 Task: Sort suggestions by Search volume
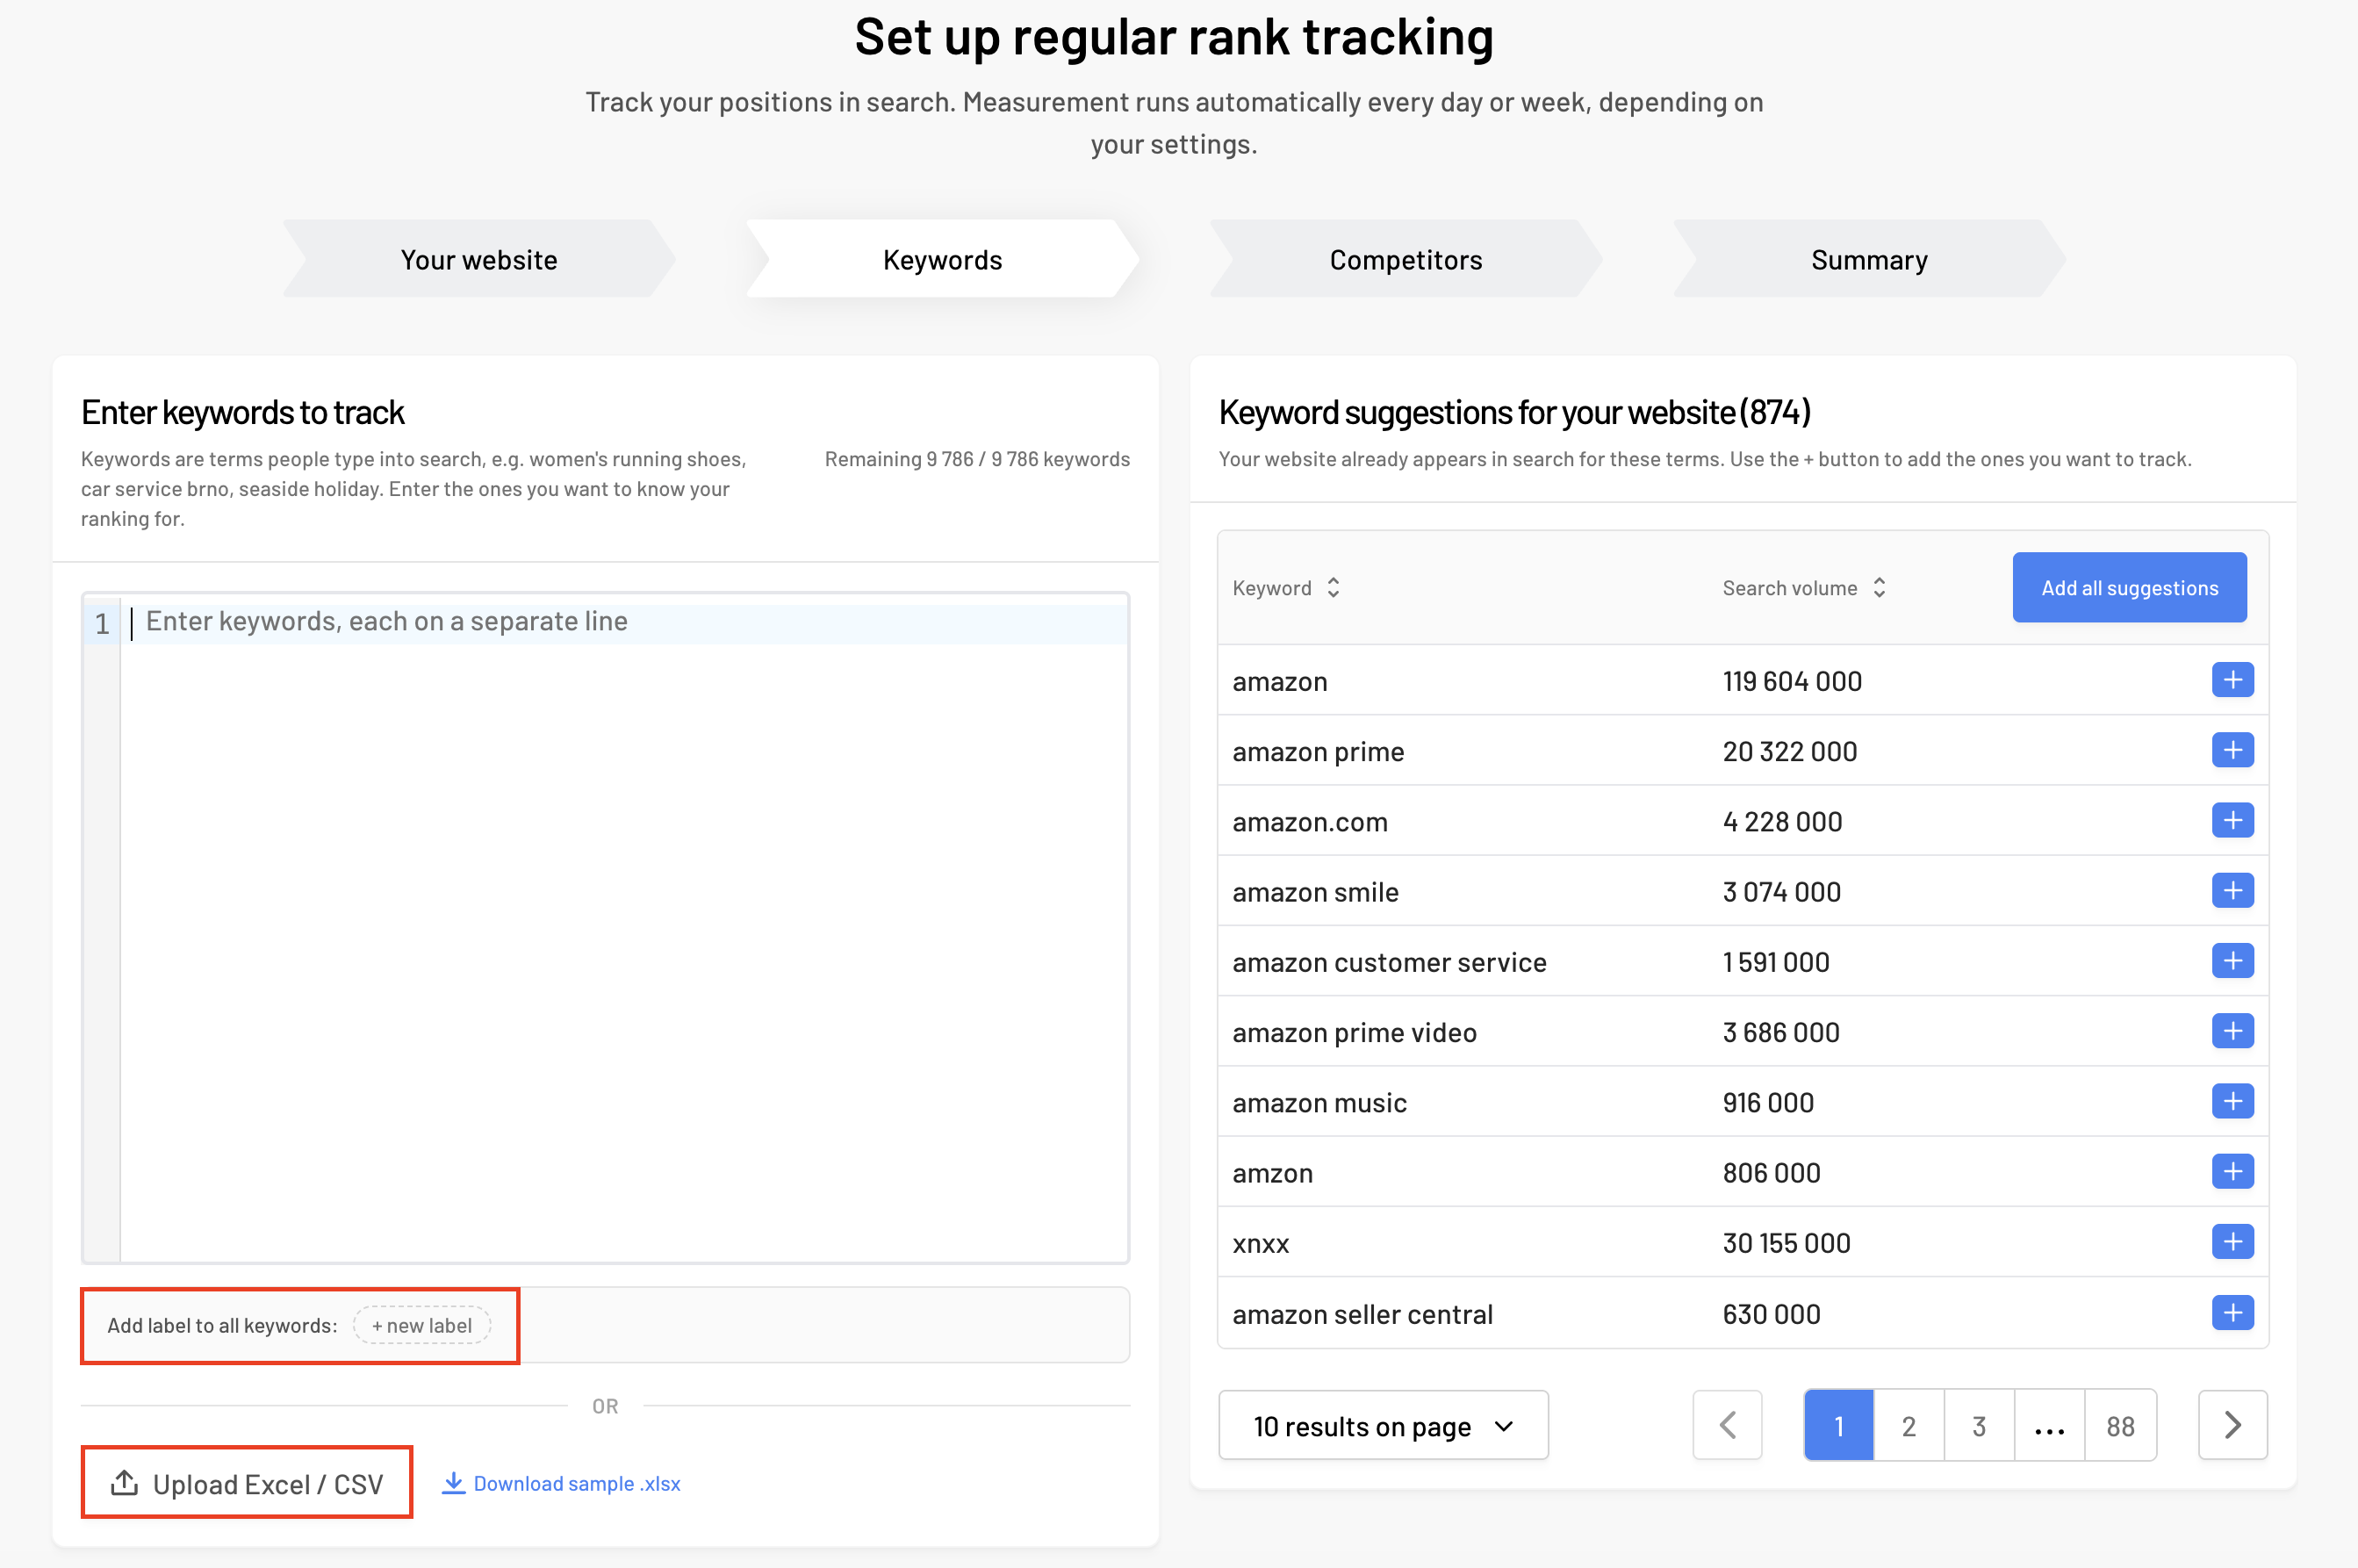coord(1804,588)
